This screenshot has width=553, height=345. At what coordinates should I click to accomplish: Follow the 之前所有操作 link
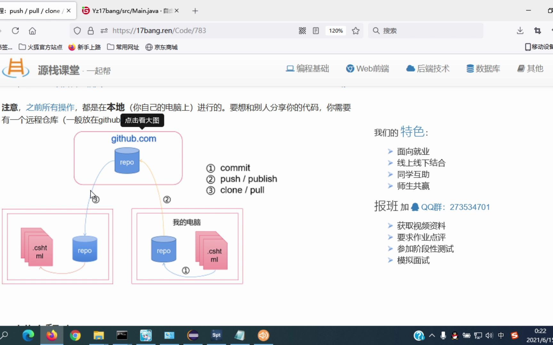pos(50,107)
